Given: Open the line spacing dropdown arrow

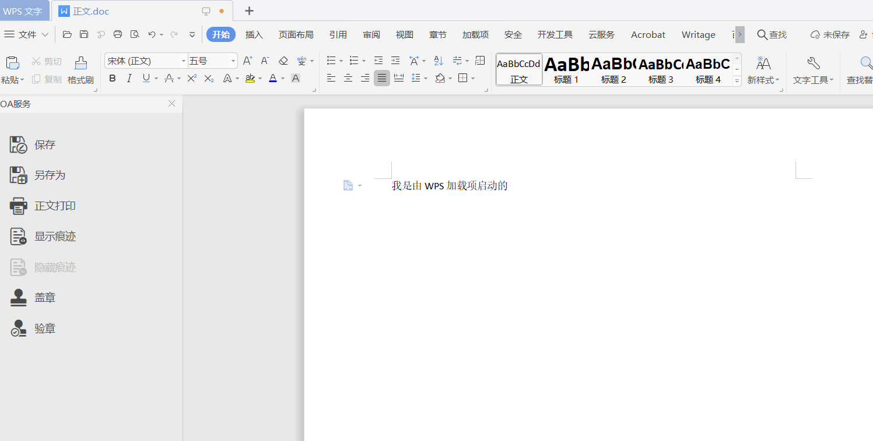Looking at the screenshot, I should point(426,78).
